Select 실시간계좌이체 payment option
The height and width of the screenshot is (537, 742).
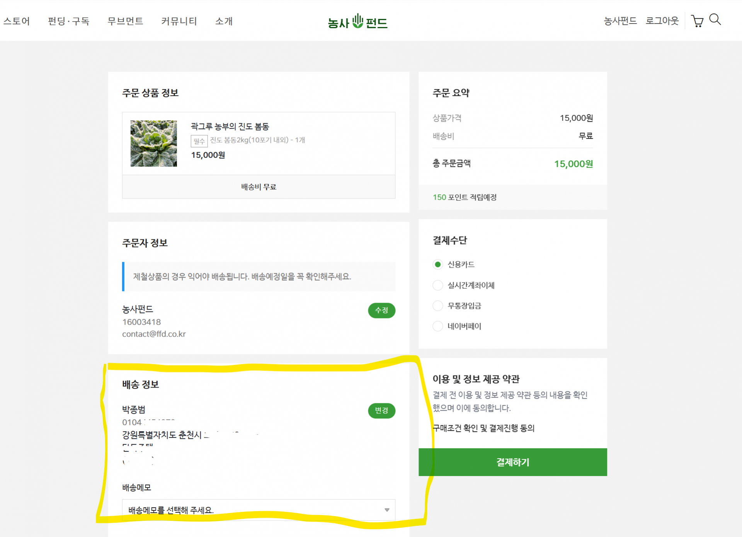pyautogui.click(x=437, y=285)
